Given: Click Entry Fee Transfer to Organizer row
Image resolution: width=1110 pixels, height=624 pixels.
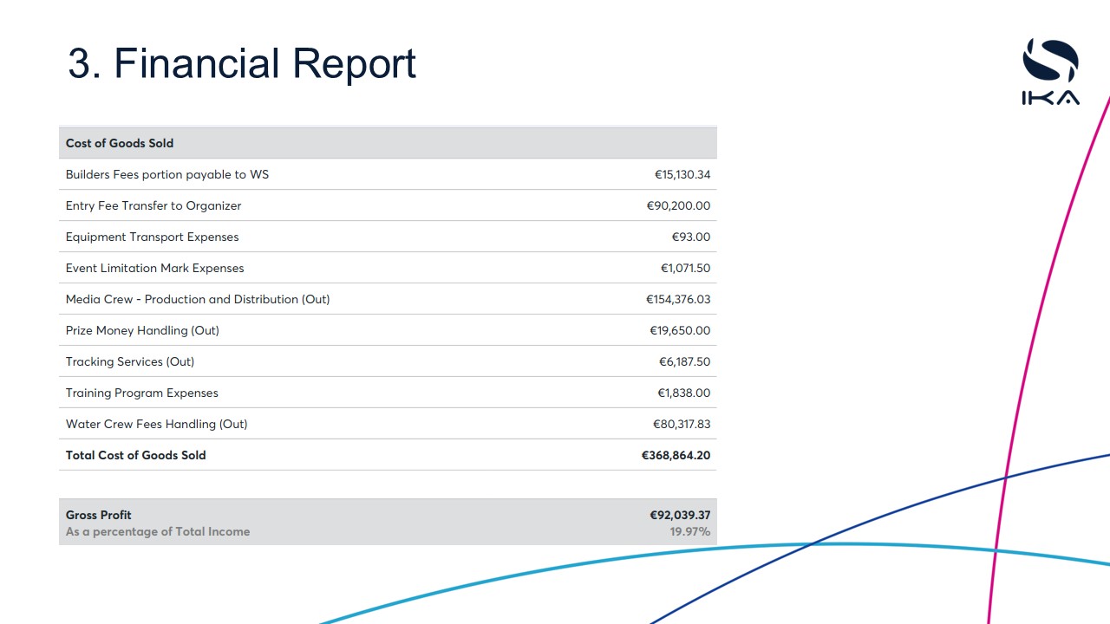Looking at the screenshot, I should click(153, 205).
